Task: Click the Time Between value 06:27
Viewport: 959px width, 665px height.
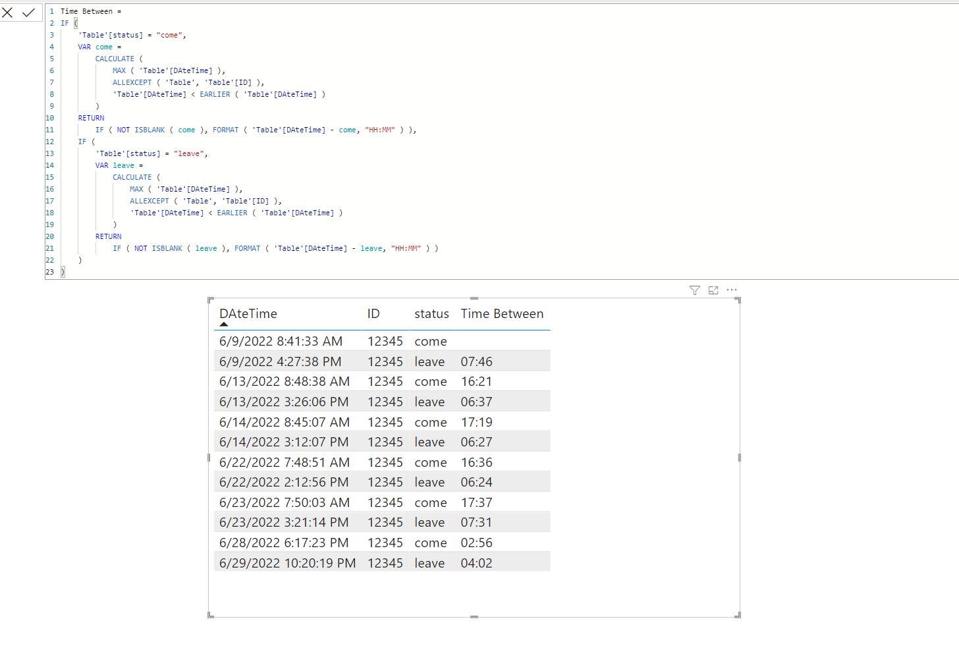Action: [x=476, y=442]
